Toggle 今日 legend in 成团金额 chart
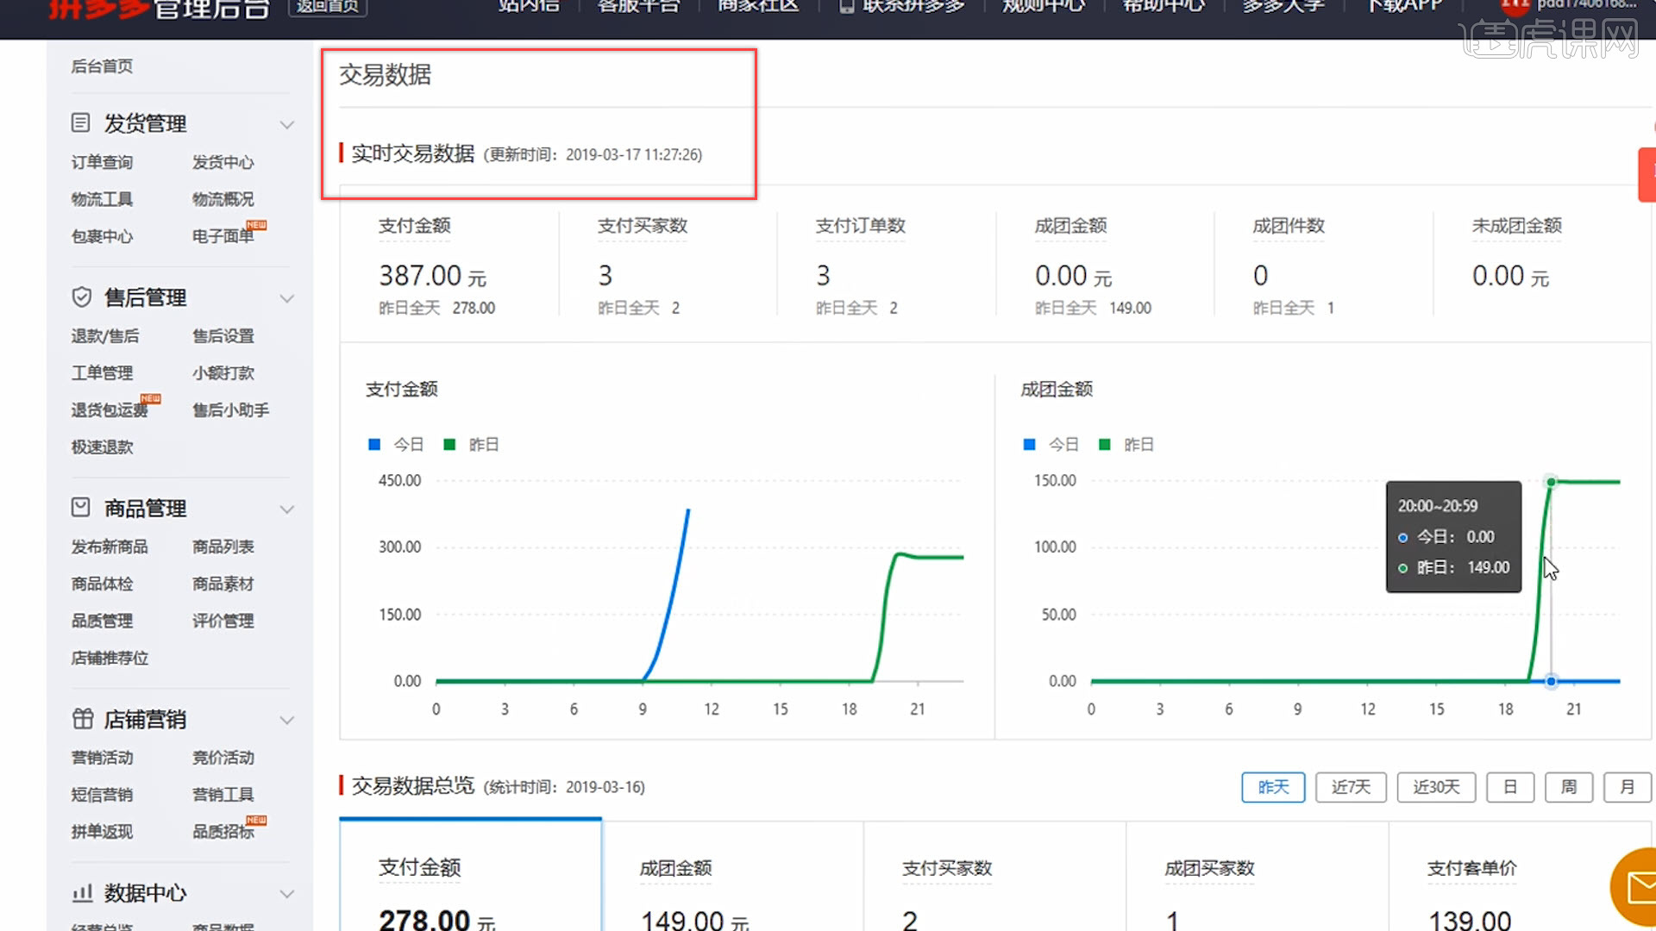 [1051, 445]
